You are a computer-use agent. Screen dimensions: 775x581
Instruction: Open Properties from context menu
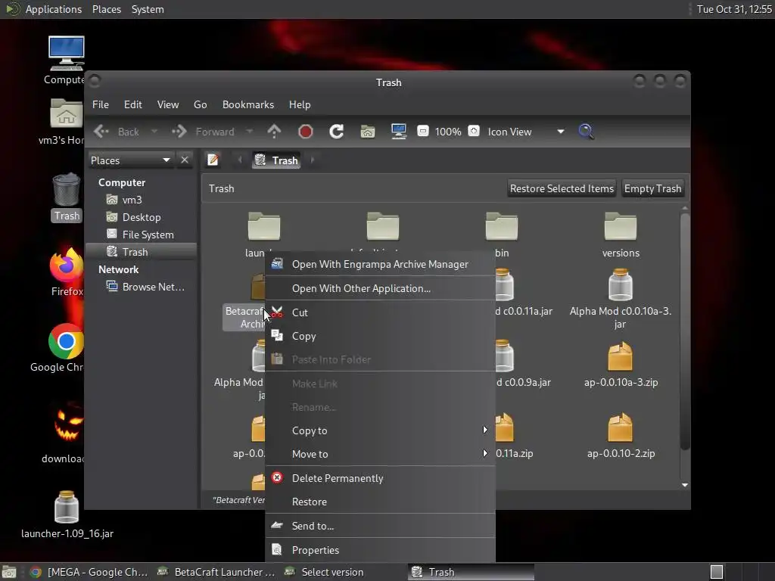(x=381, y=550)
